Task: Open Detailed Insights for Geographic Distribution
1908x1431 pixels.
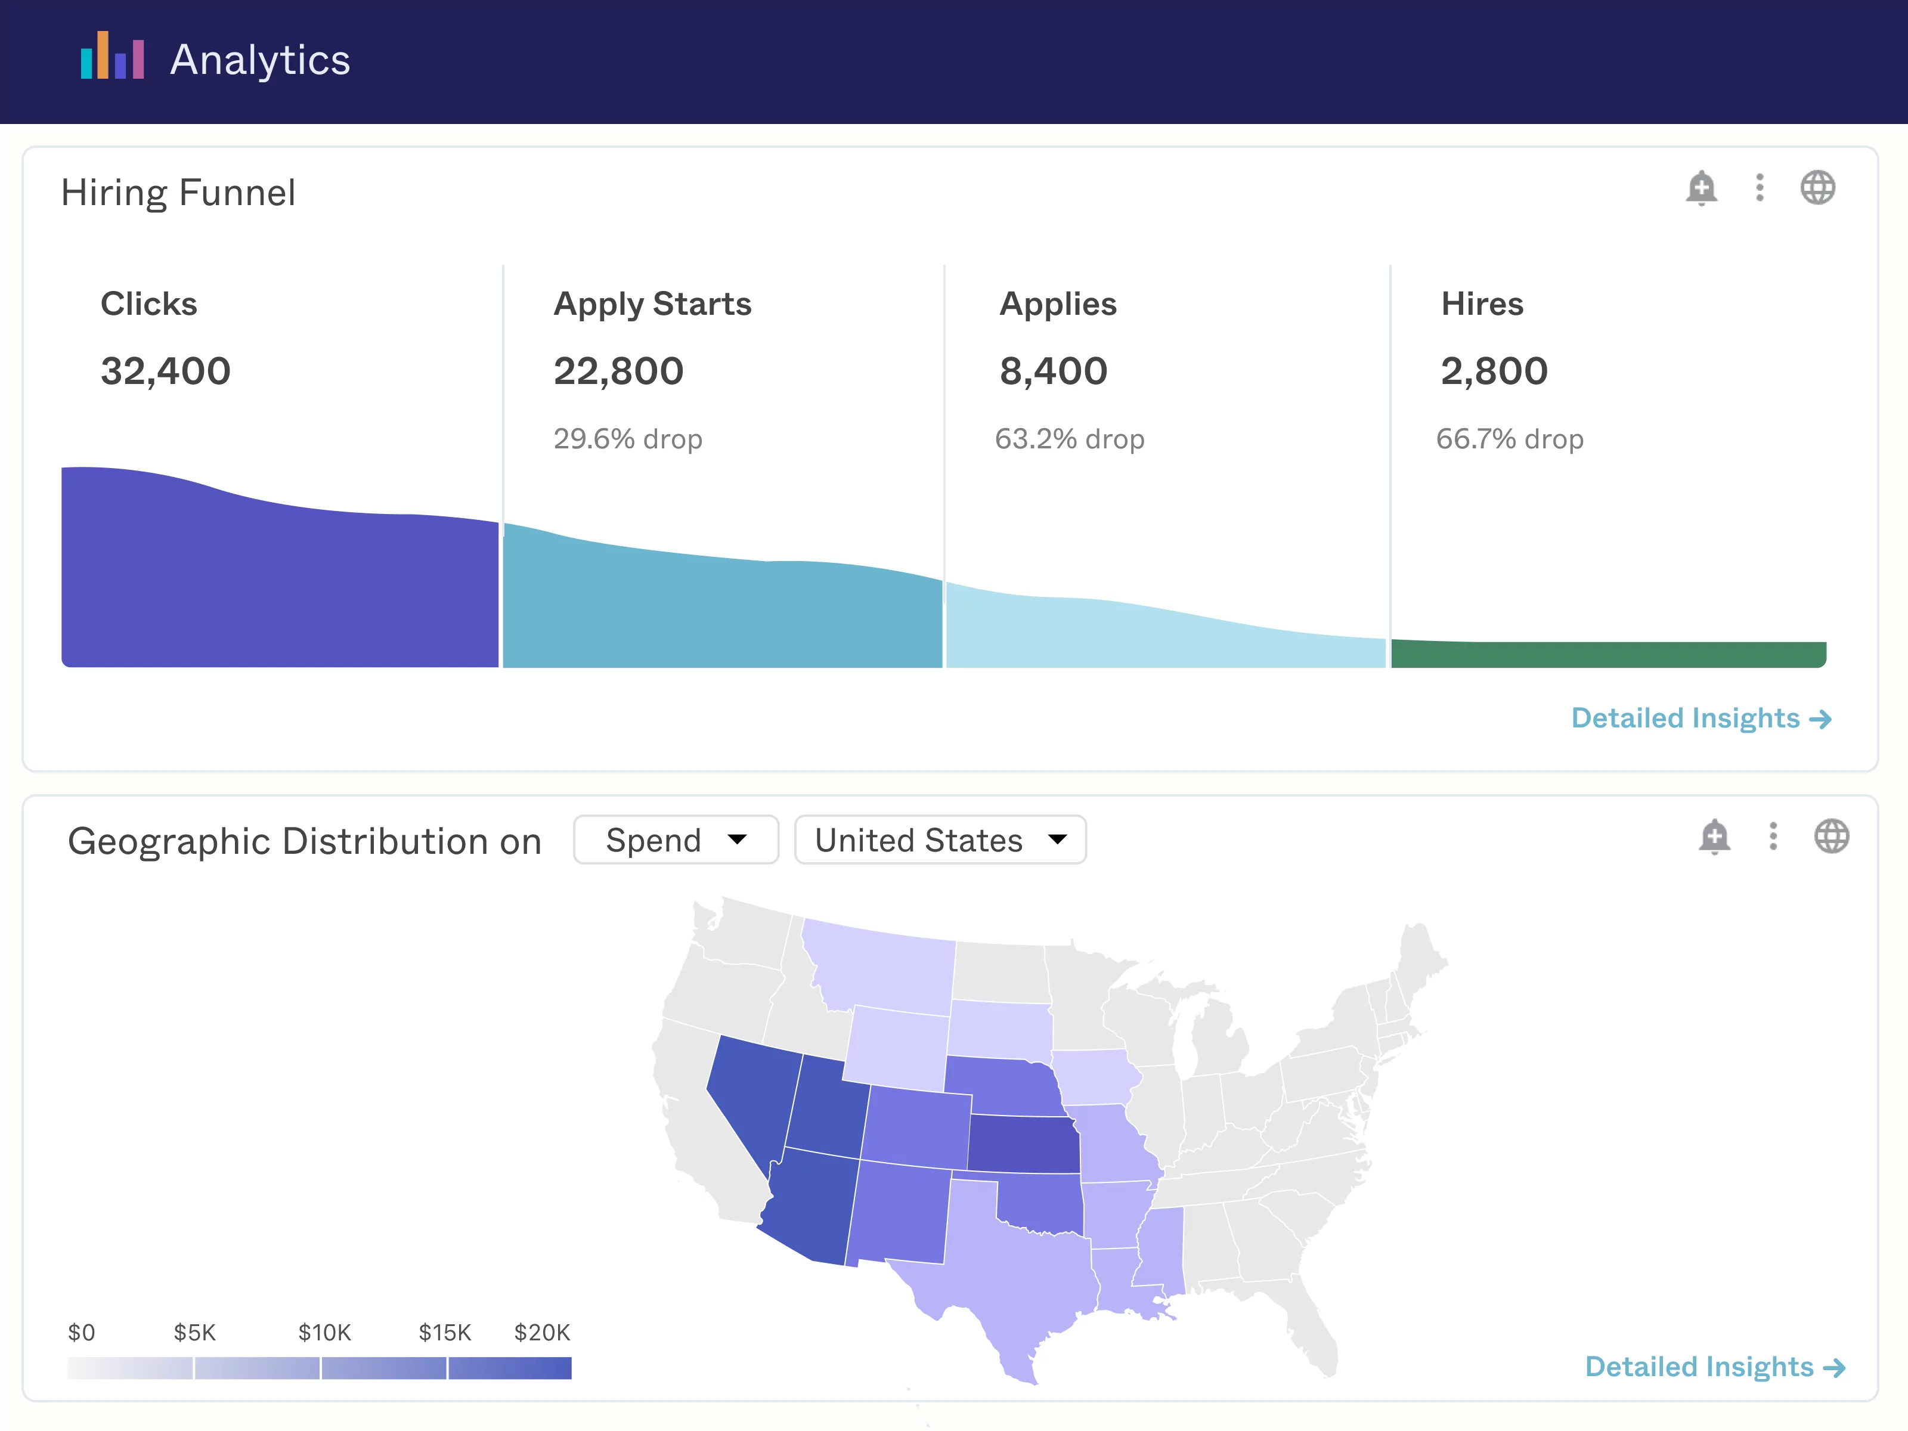Action: (1699, 1367)
